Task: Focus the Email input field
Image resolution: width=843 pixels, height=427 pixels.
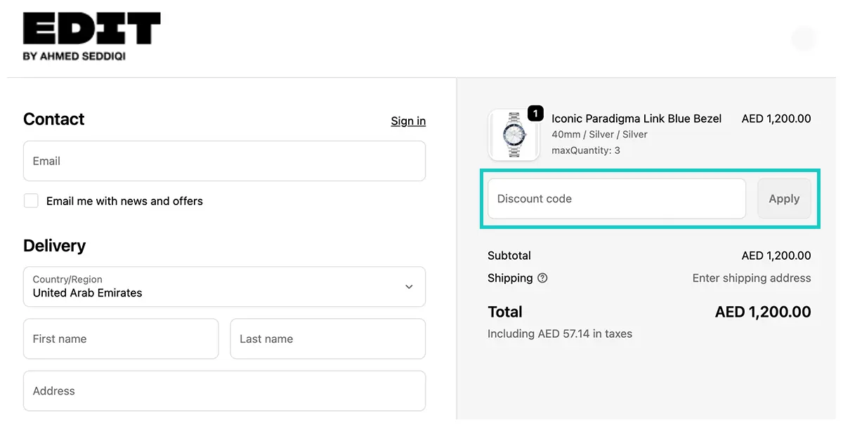Action: 224,161
